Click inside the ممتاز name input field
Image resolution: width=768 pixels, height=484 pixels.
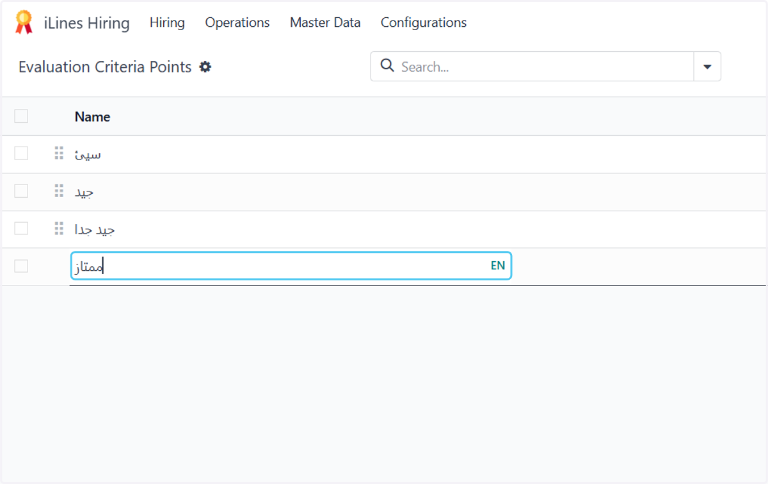(x=291, y=266)
